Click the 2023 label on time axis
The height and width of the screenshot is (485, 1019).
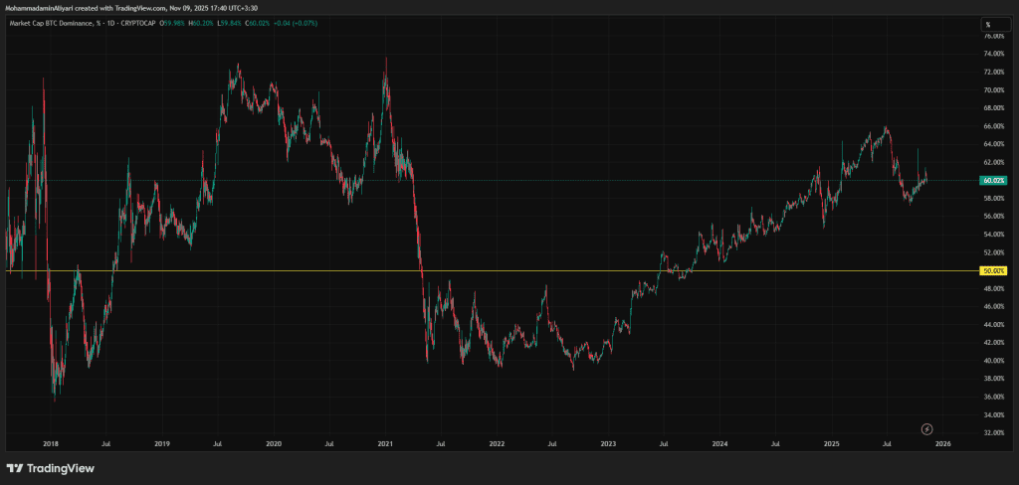608,444
